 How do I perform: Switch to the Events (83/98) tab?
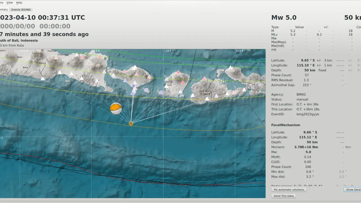pyautogui.click(x=21, y=10)
